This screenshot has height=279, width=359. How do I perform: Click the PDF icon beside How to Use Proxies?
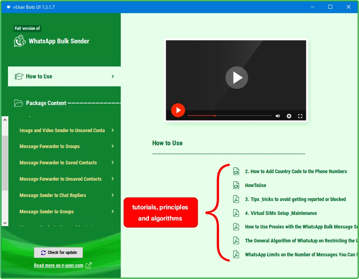point(236,226)
